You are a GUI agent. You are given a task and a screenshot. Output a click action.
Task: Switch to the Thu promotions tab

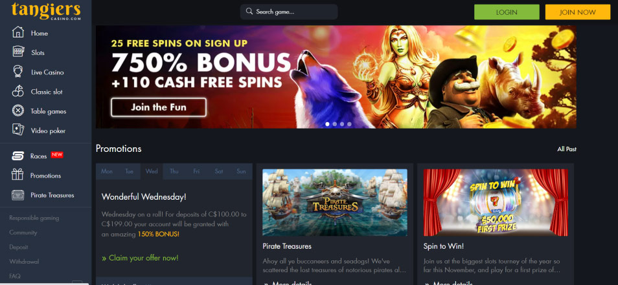click(x=174, y=171)
